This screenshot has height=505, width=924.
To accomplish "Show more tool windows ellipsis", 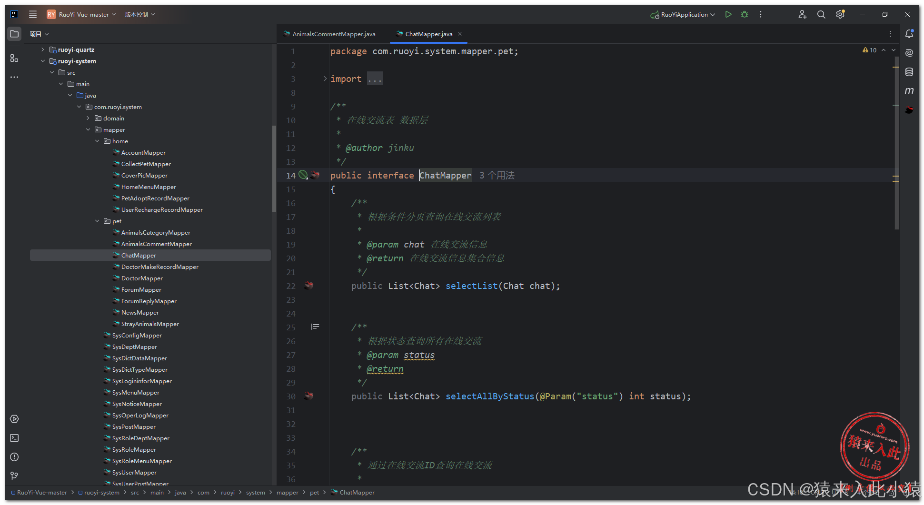I will click(14, 77).
